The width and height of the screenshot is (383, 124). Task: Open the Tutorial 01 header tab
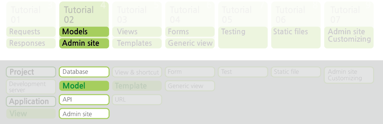coord(31,15)
